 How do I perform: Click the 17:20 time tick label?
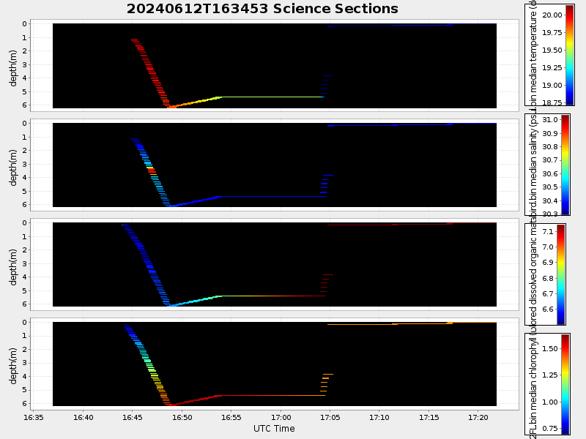point(478,417)
